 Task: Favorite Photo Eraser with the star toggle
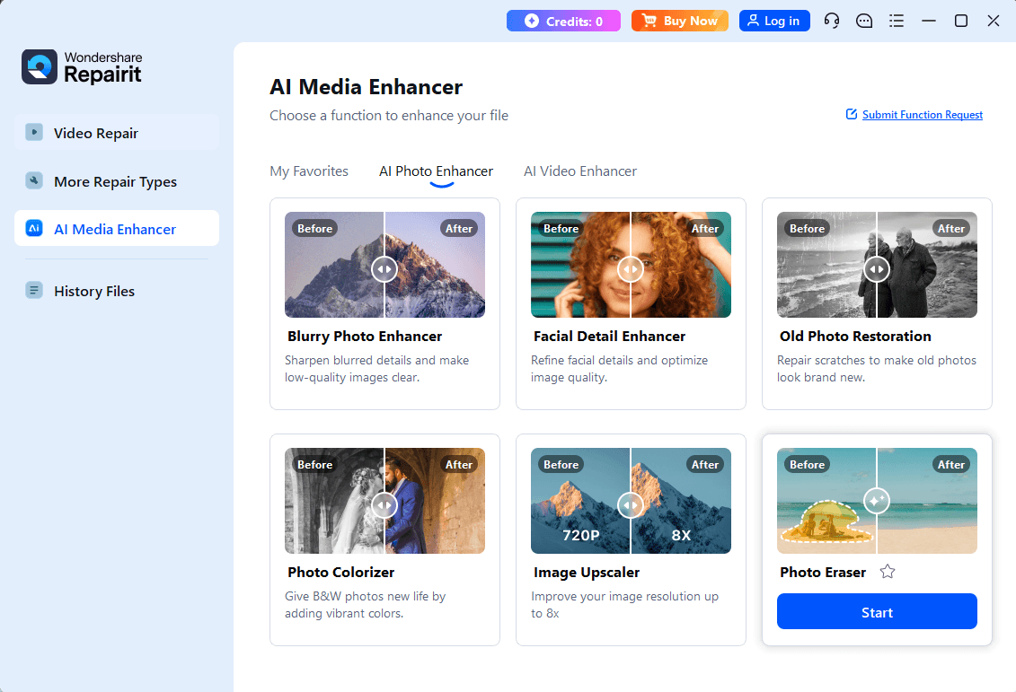[x=888, y=571]
